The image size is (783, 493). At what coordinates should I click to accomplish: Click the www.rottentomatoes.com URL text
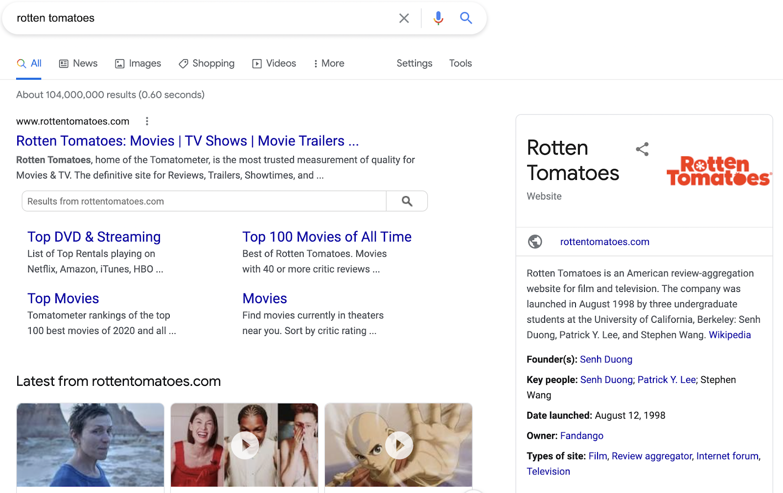tap(73, 121)
